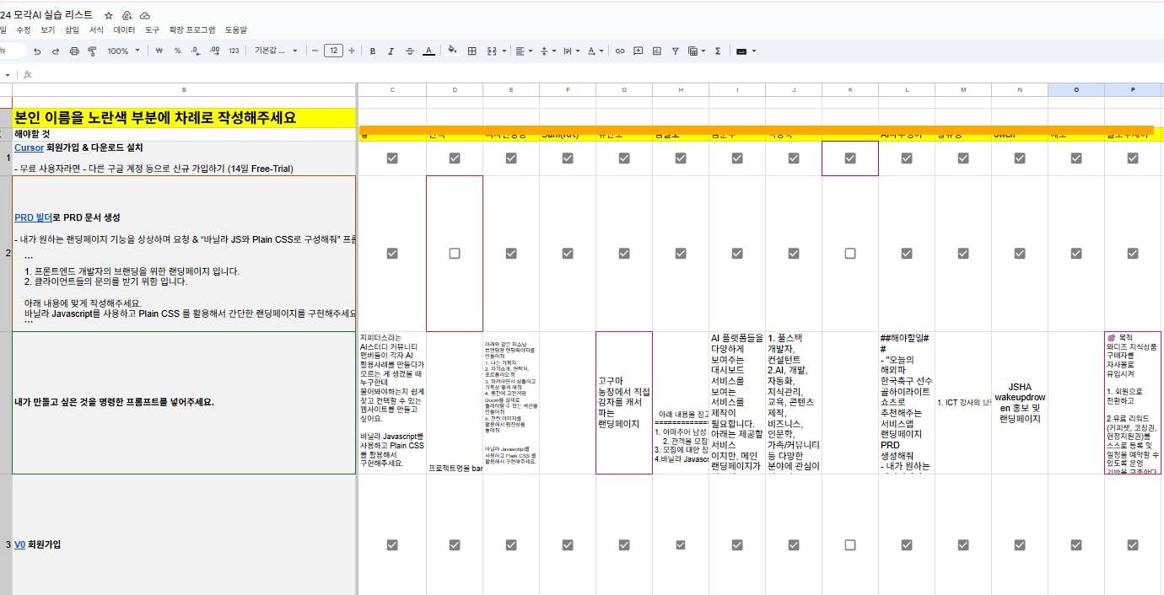Viewport: 1164px width, 595px height.
Task: Toggle the Cursor row checkbox in column C
Action: (x=392, y=158)
